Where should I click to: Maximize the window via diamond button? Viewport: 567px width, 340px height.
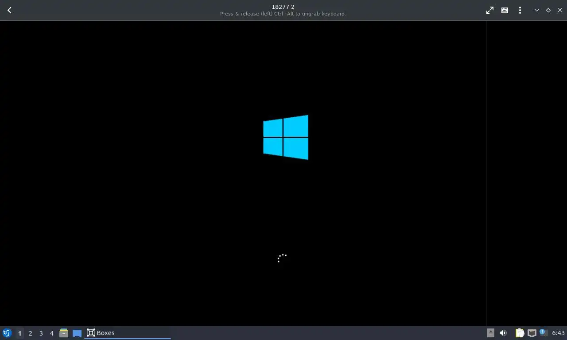[548, 10]
